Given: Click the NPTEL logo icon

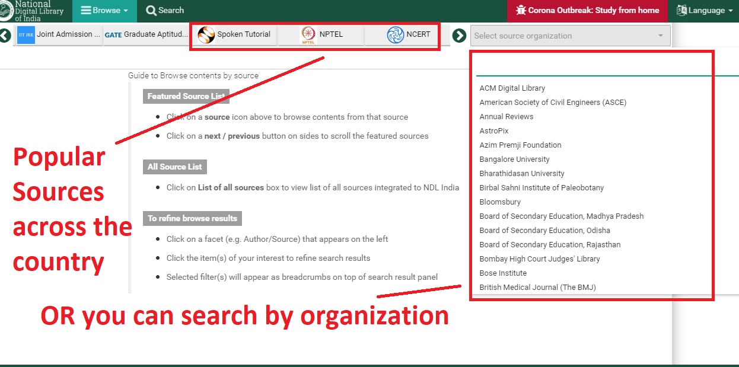Looking at the screenshot, I should click(308, 35).
